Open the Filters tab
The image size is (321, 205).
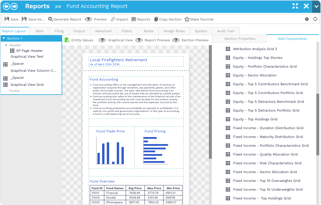[127, 31]
